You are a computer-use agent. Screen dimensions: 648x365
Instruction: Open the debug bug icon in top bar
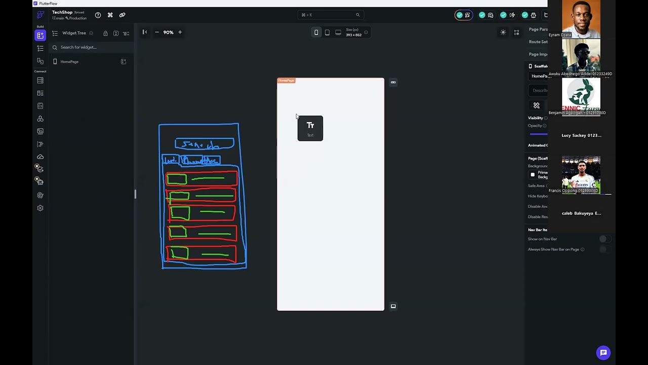[533, 15]
